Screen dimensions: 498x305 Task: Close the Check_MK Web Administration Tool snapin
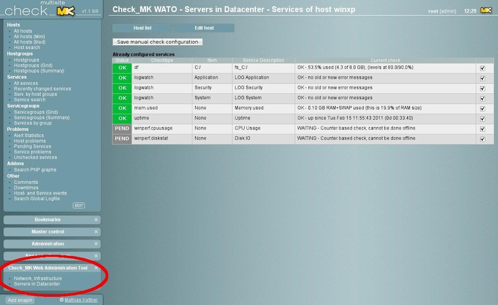(x=96, y=268)
